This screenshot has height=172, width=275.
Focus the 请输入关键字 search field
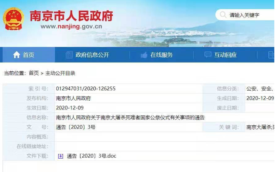pyautogui.click(x=249, y=15)
